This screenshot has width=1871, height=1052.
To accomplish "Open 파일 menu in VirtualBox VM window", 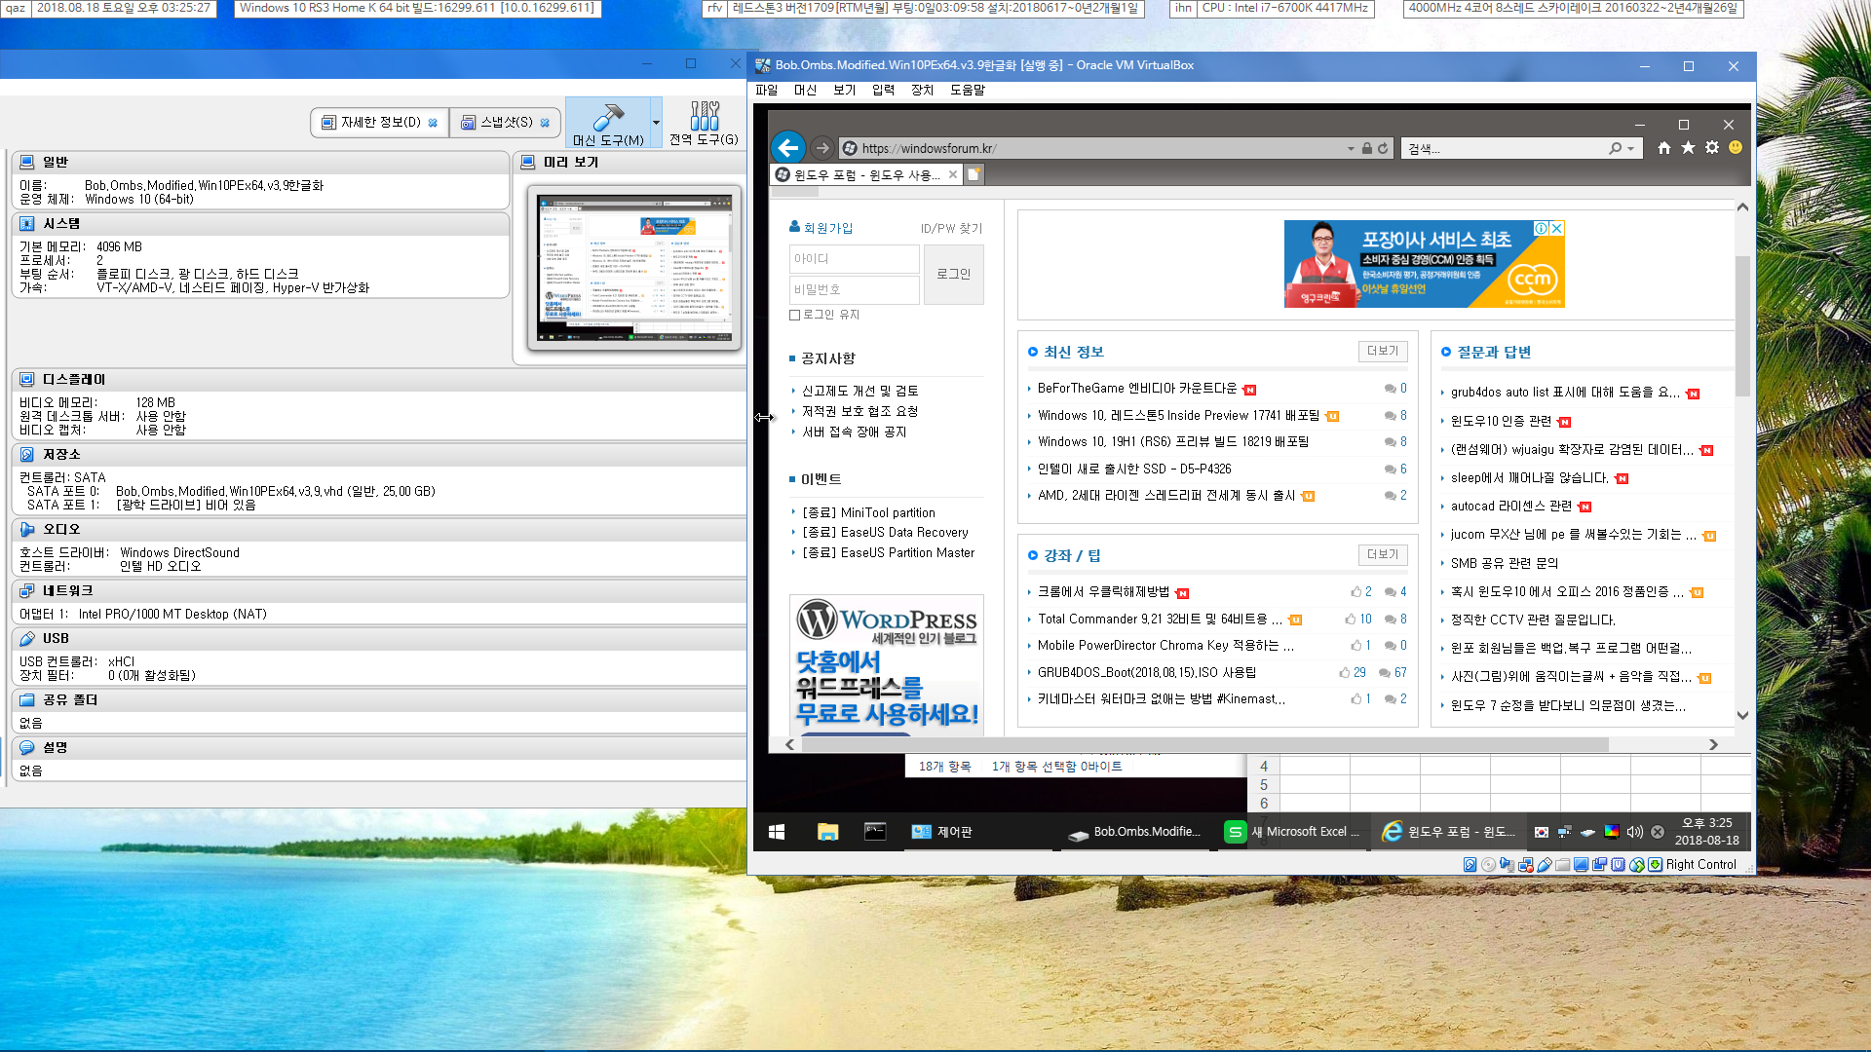I will pyautogui.click(x=767, y=90).
